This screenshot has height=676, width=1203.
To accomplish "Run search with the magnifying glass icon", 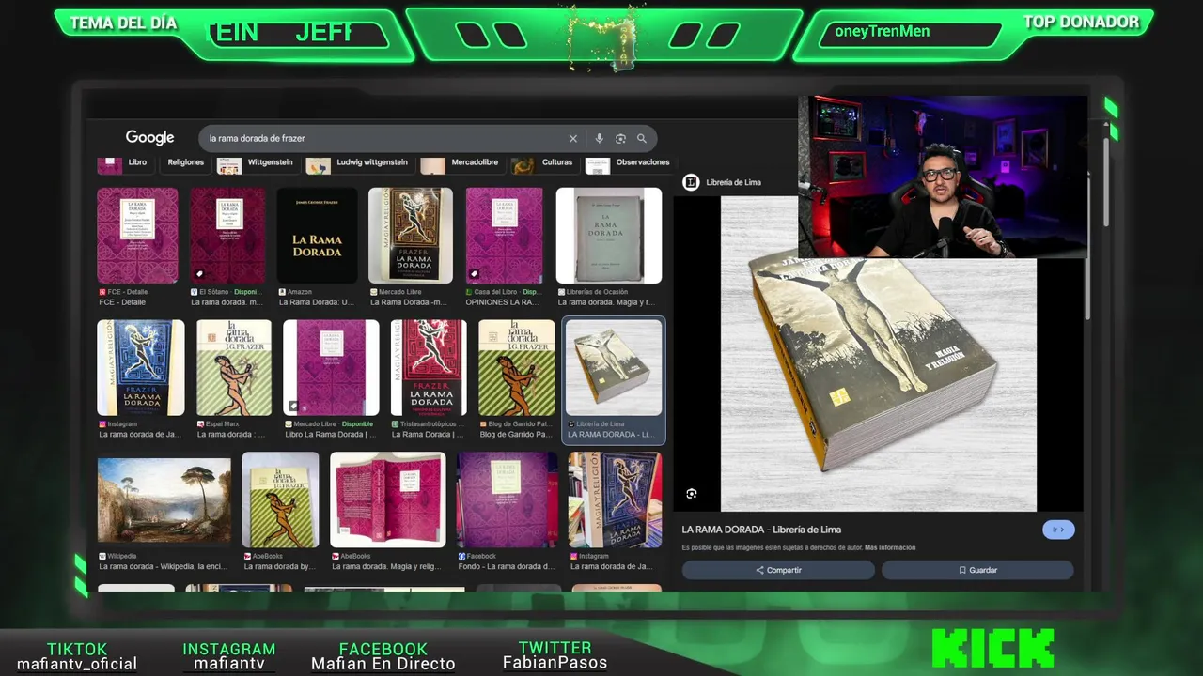I will click(x=642, y=138).
